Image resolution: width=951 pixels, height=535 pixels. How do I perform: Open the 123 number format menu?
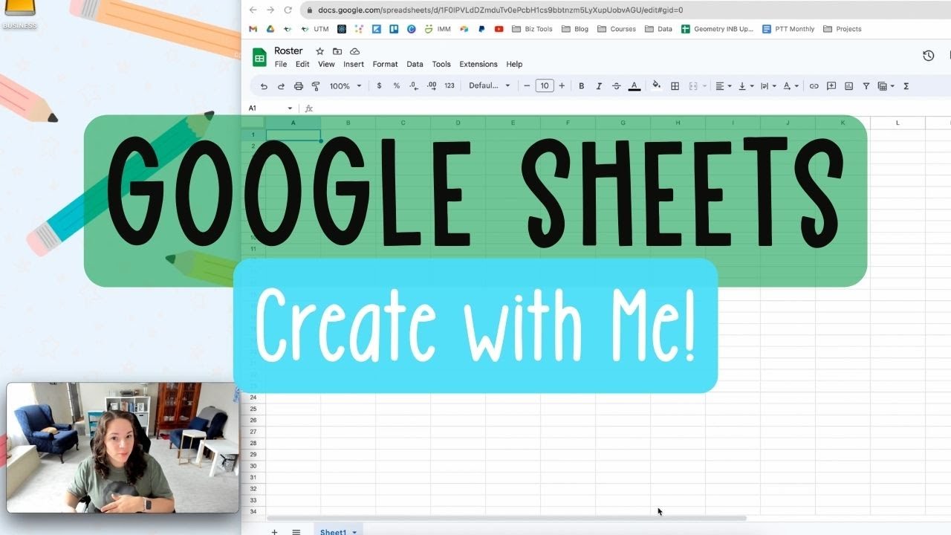pyautogui.click(x=449, y=86)
